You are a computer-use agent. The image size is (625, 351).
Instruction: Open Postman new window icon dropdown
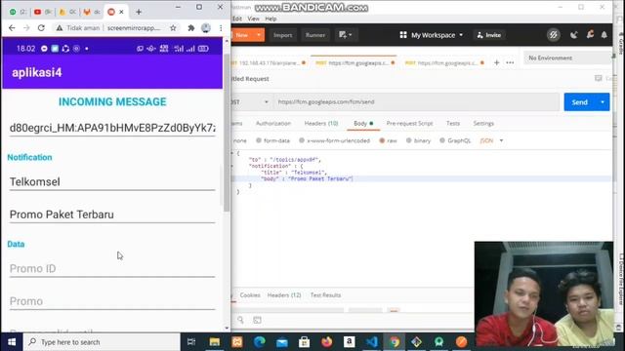[x=345, y=35]
